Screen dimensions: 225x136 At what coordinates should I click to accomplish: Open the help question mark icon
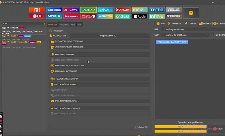191,13
